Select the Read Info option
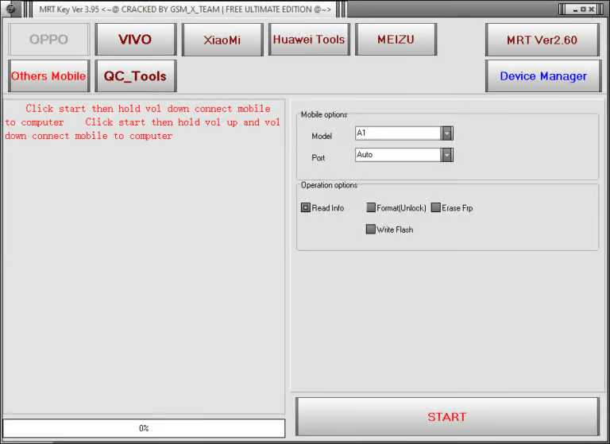This screenshot has height=444, width=610. click(x=306, y=208)
